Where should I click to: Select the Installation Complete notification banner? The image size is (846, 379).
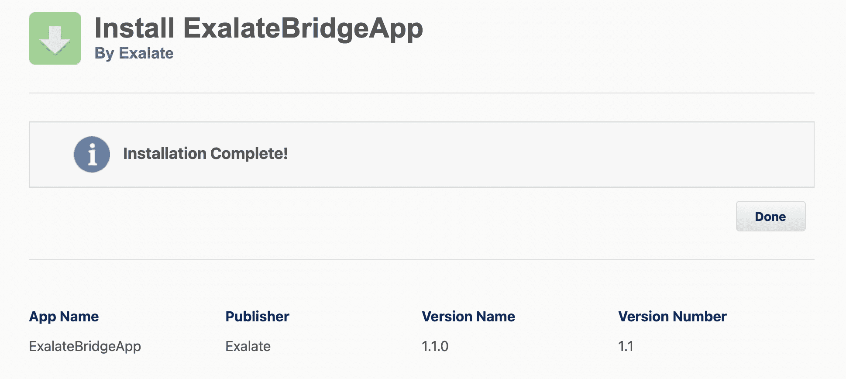(421, 154)
